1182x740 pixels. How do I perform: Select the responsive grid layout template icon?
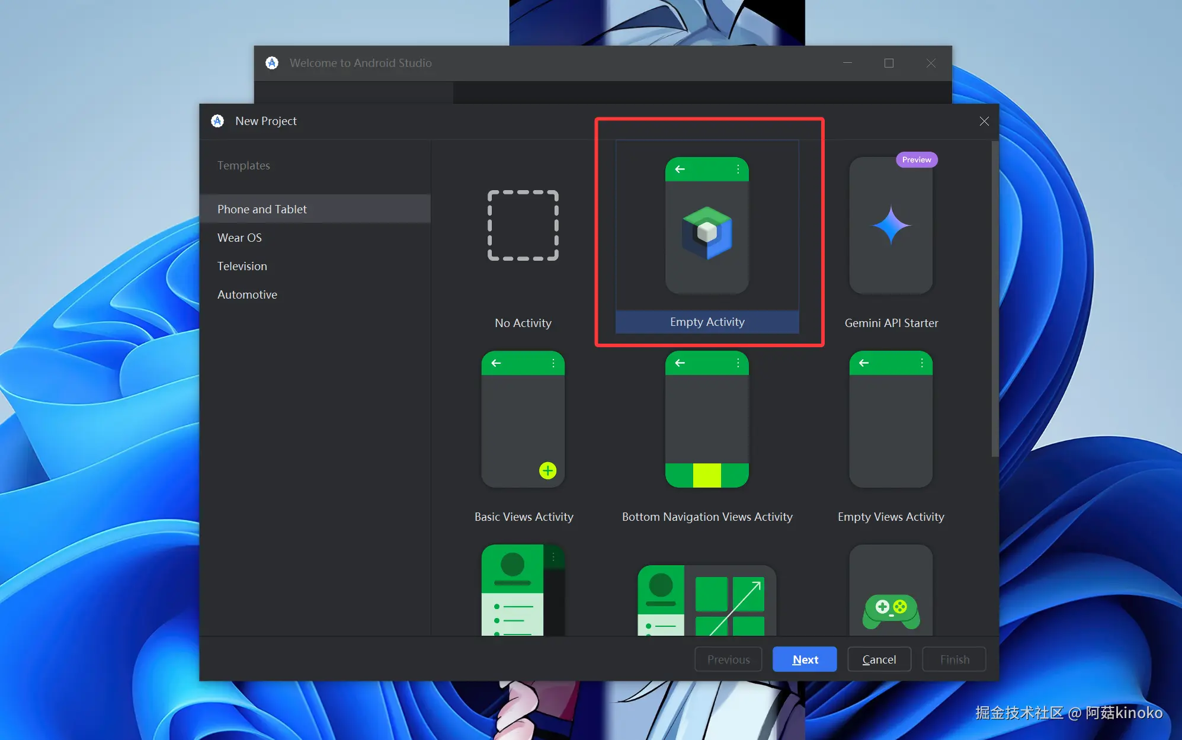coord(707,601)
